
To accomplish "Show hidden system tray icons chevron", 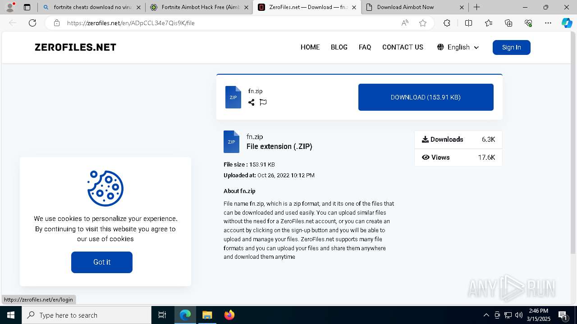I will tap(486, 315).
